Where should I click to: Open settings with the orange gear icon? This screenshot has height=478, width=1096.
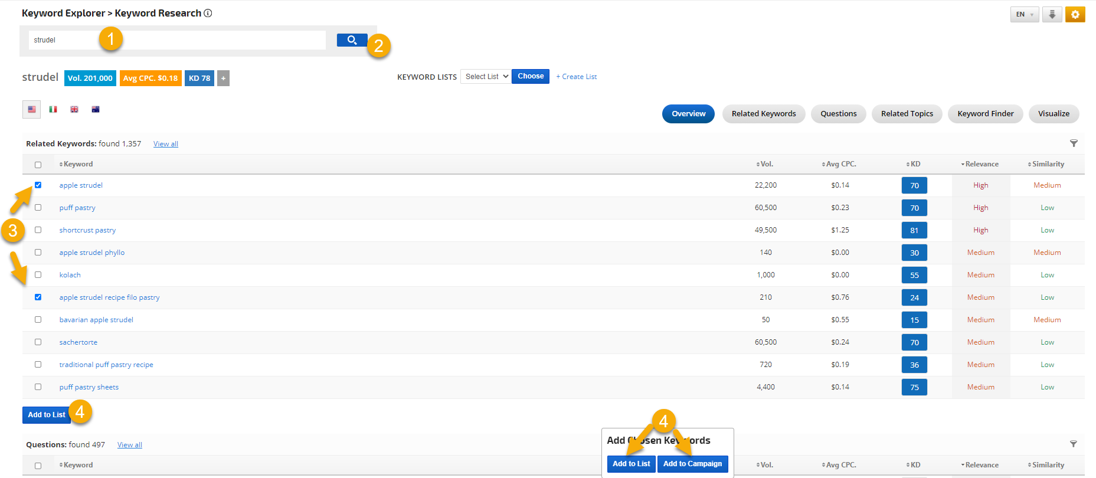(x=1075, y=15)
